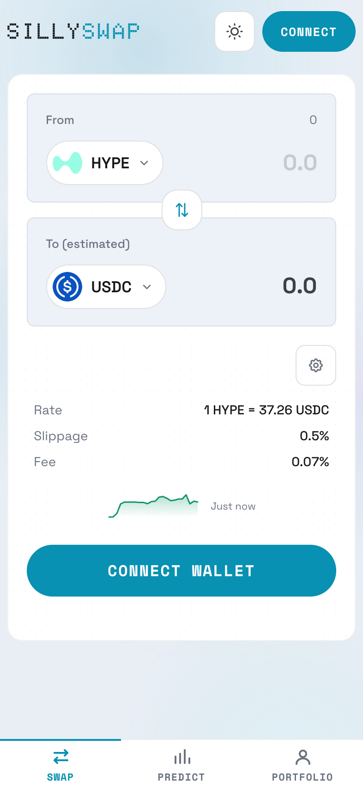Click the swap direction arrows button
Viewport: 363px width, 788px height.
tap(182, 210)
